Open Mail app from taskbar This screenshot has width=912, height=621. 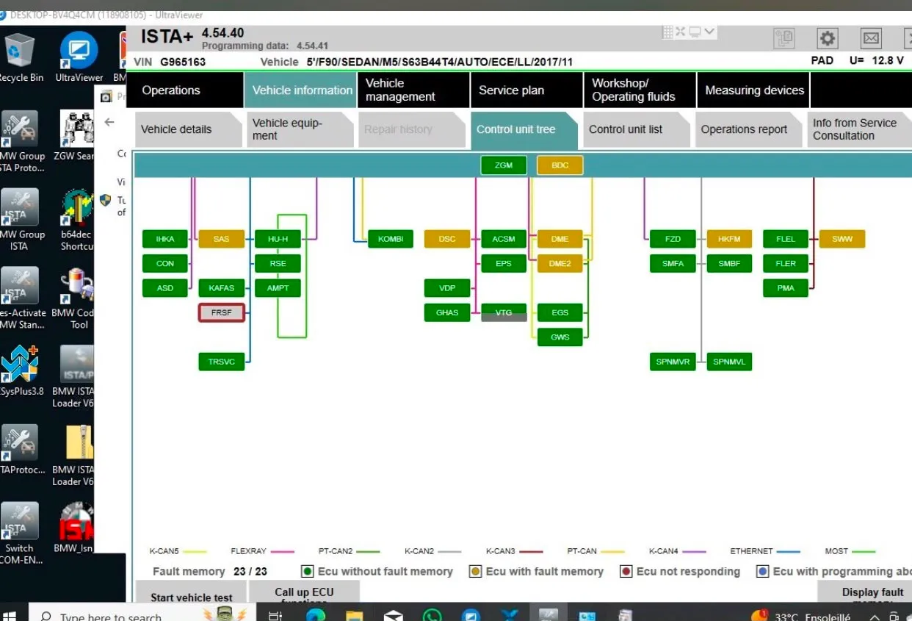[394, 616]
